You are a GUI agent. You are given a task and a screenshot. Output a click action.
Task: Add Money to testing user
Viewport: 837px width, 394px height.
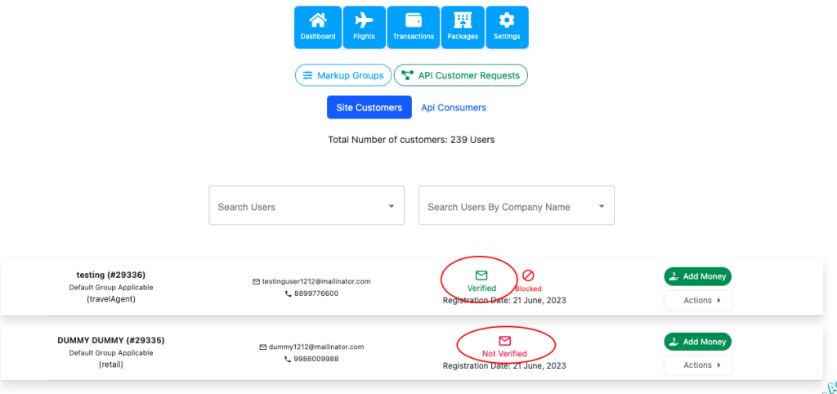[x=697, y=276]
